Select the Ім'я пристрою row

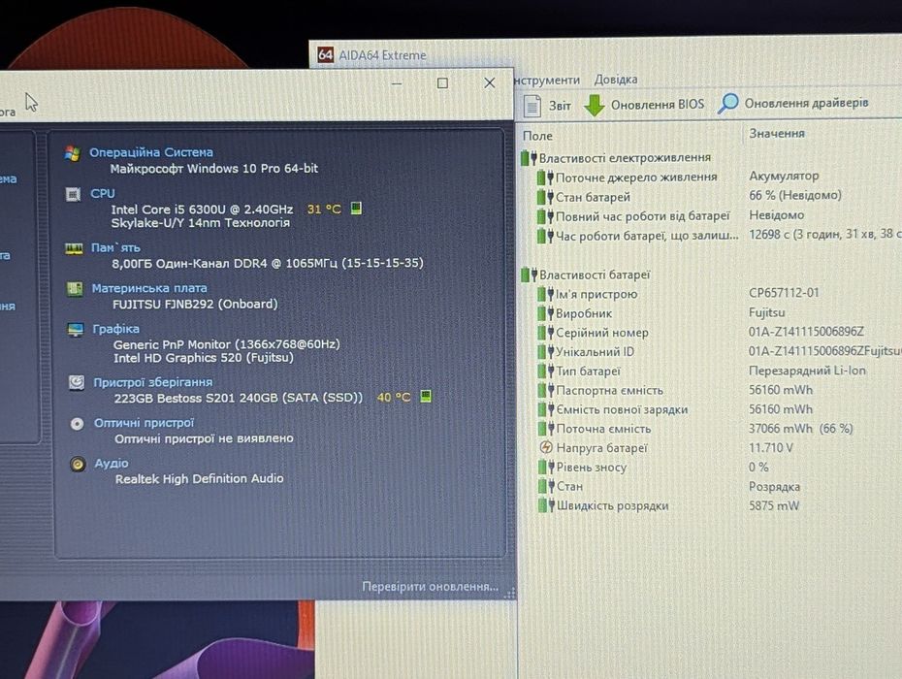pyautogui.click(x=596, y=294)
